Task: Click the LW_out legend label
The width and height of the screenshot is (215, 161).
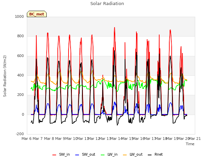Action: tap(136, 154)
